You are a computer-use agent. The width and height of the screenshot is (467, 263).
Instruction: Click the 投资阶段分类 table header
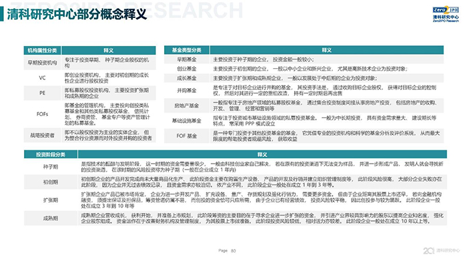[51, 154]
